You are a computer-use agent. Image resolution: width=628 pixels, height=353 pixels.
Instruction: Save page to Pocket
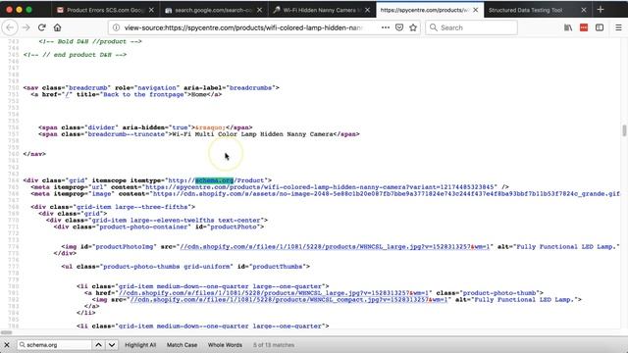pyautogui.click(x=399, y=27)
